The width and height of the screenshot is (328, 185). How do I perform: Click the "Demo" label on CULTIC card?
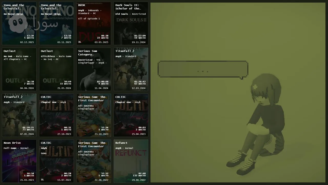[x=44, y=153]
